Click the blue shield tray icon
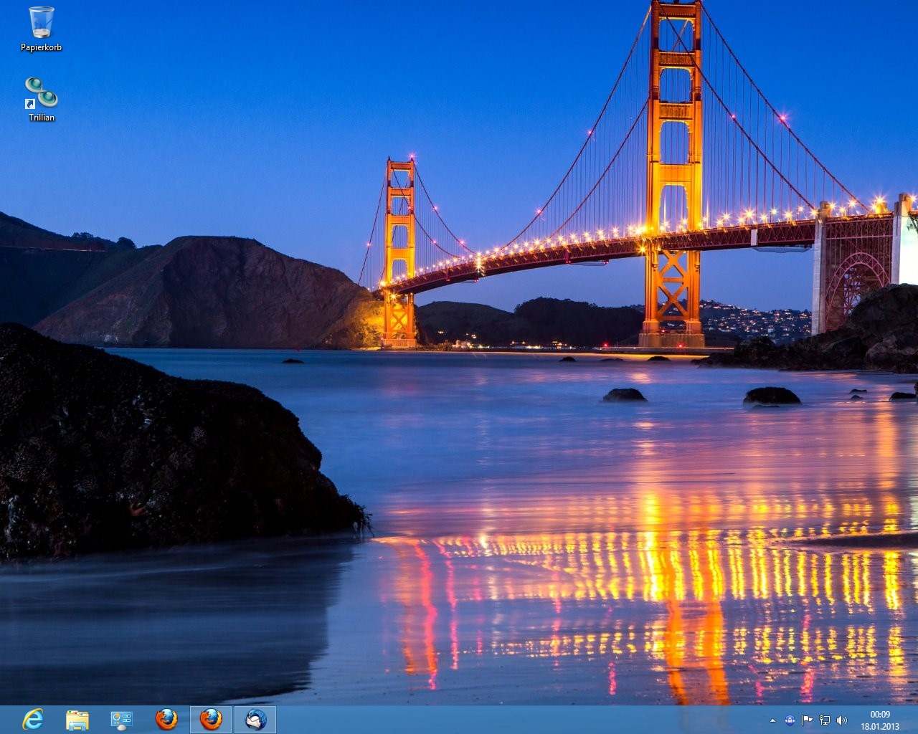Viewport: 918px width, 734px height. tap(790, 720)
